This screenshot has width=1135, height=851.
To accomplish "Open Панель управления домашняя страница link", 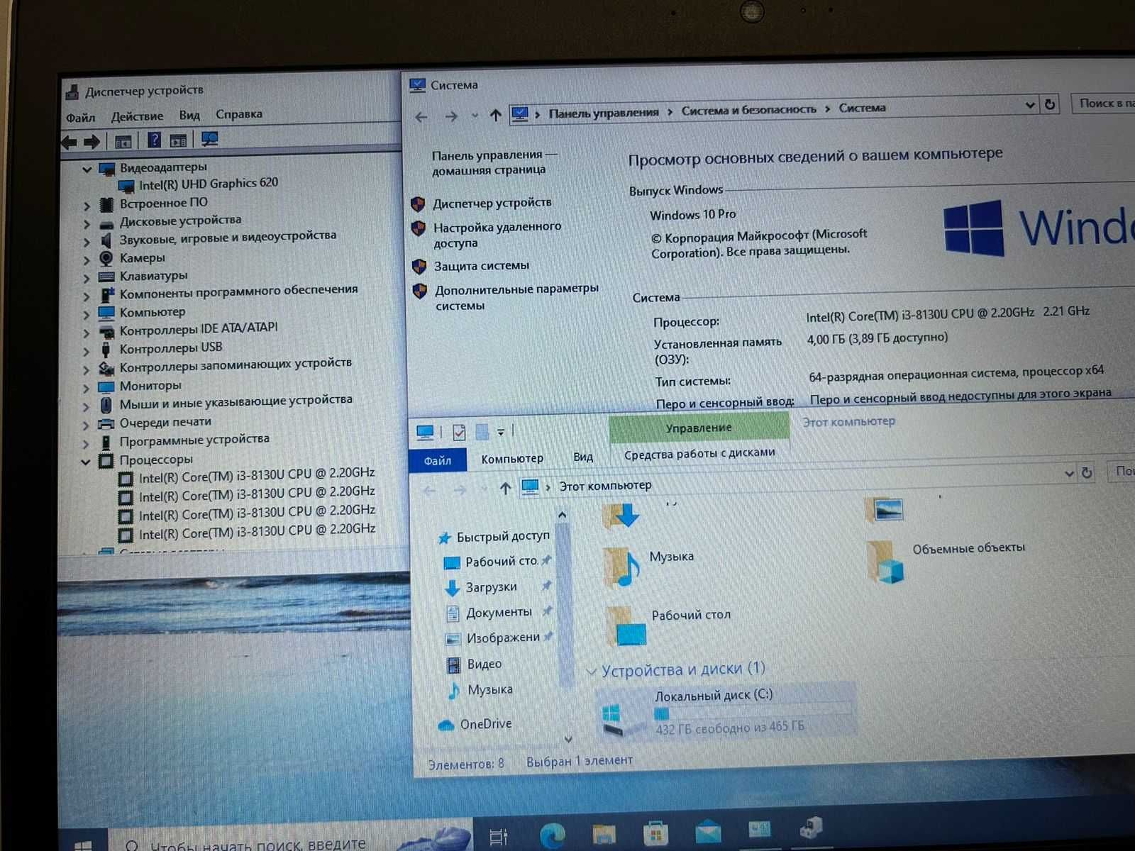I will coord(494,162).
